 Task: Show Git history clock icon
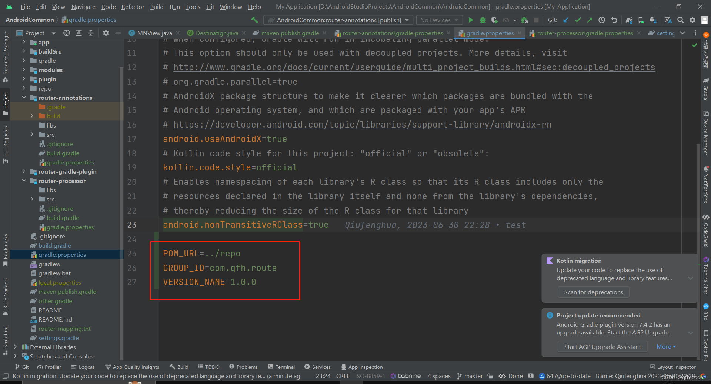tap(602, 20)
